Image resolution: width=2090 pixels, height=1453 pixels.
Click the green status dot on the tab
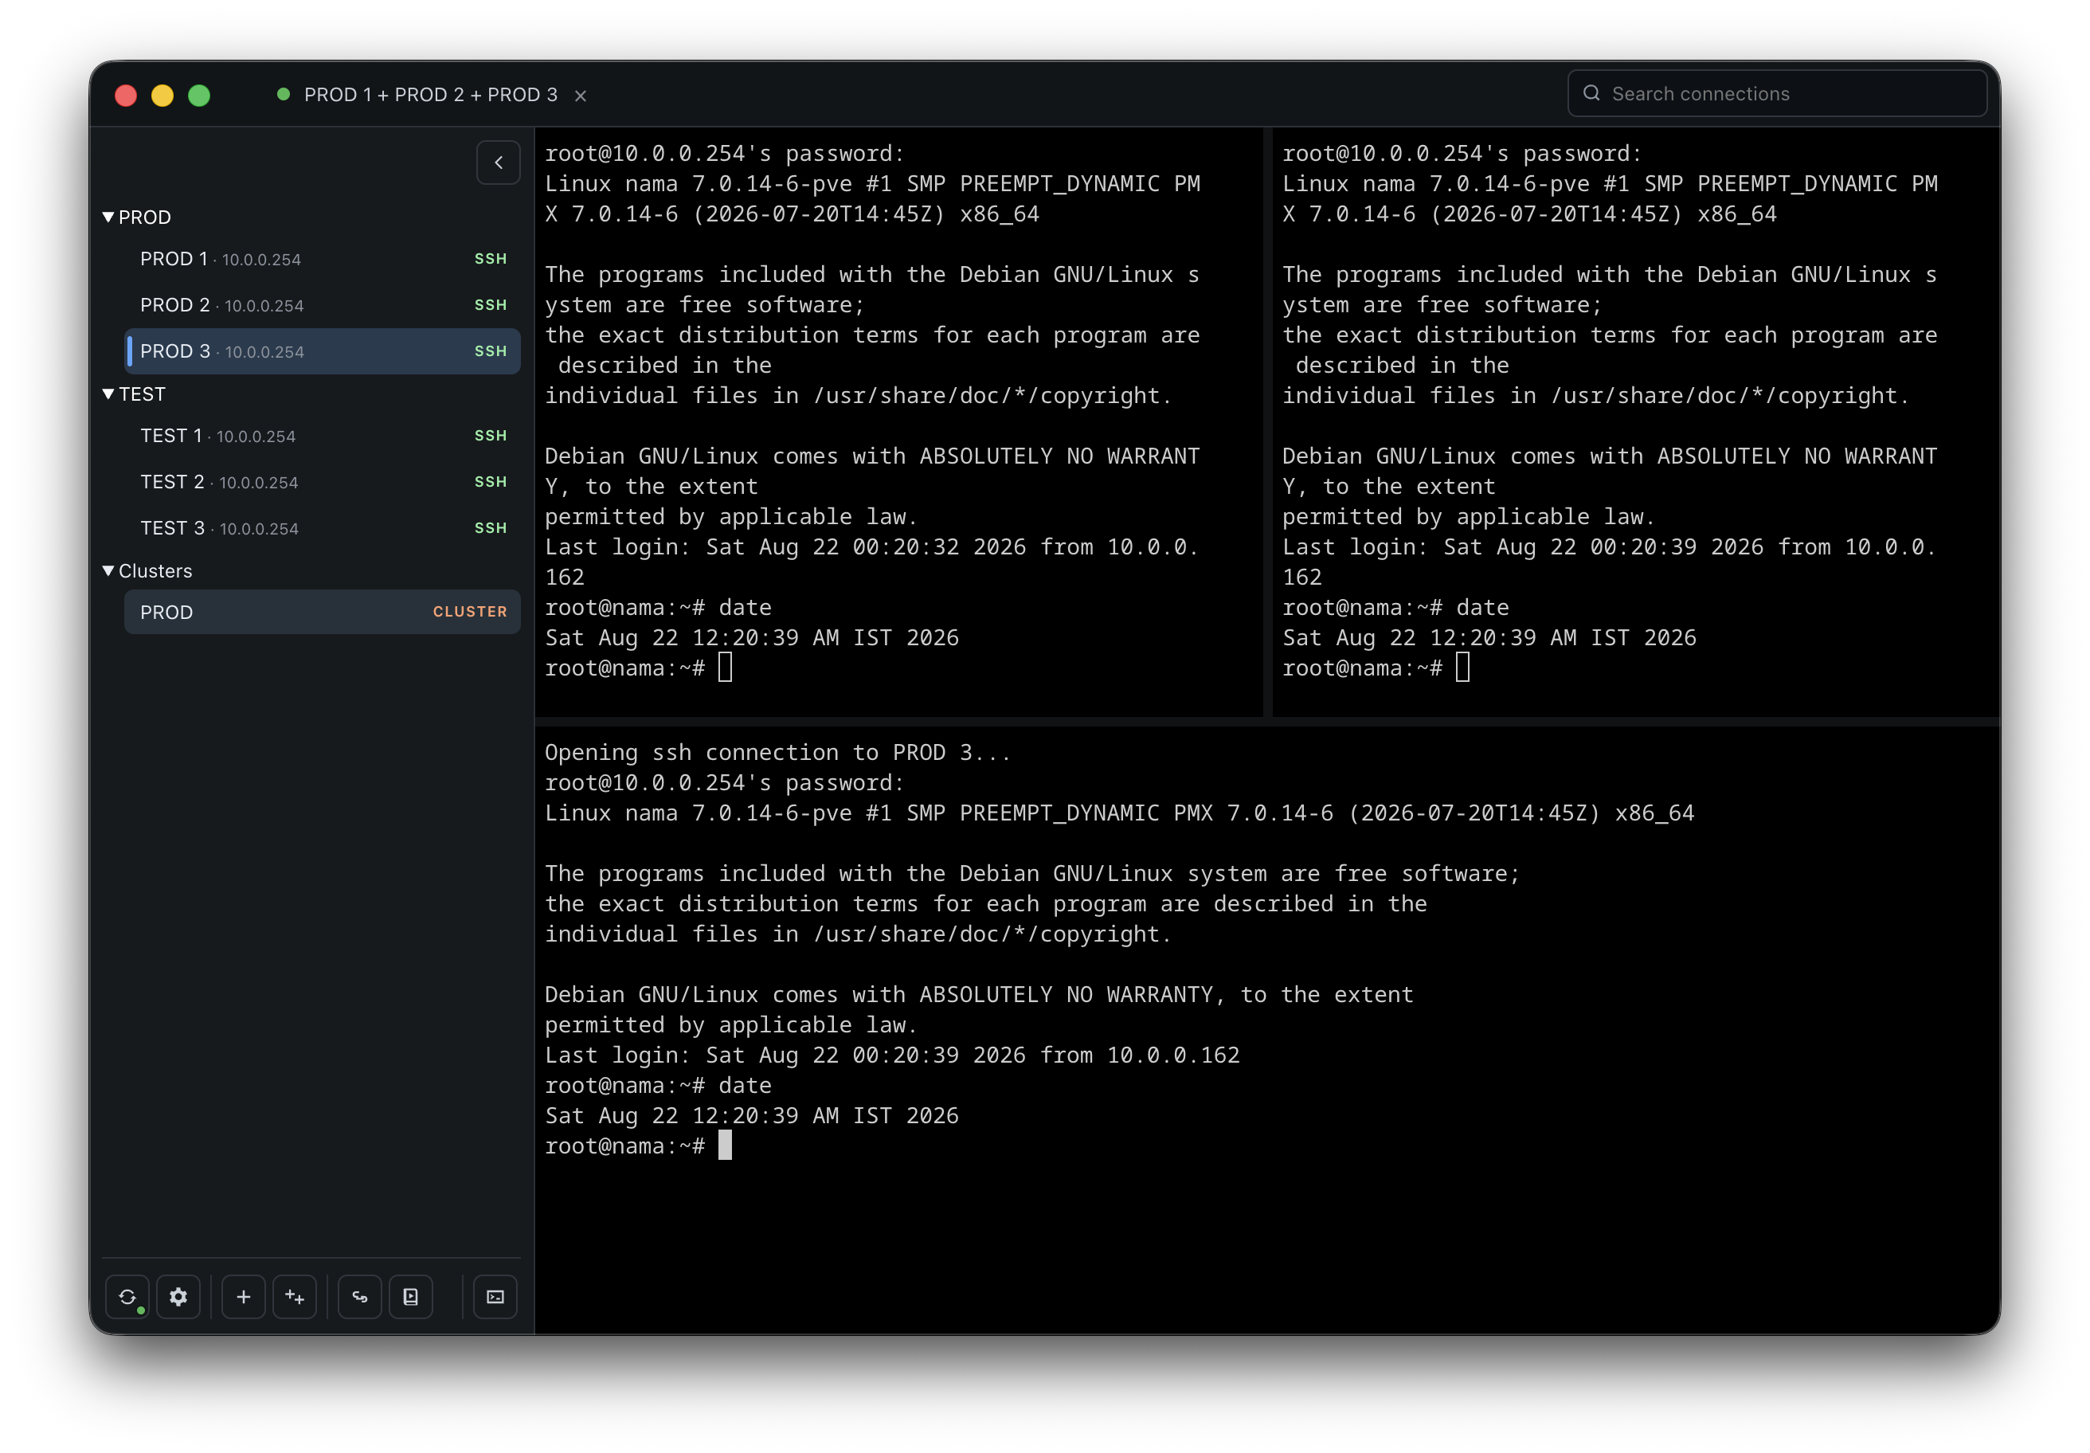283,94
